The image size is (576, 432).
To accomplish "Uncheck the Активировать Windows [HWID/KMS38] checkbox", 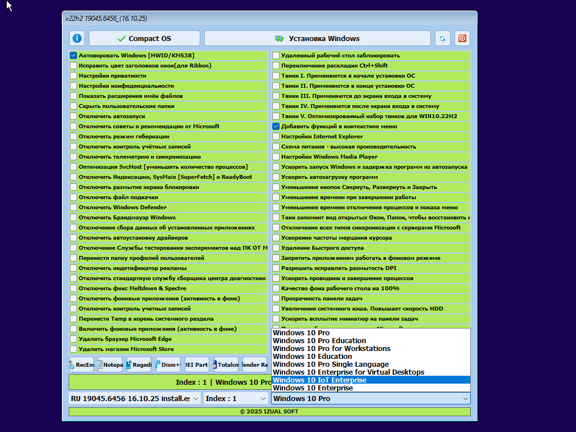I will (x=74, y=56).
